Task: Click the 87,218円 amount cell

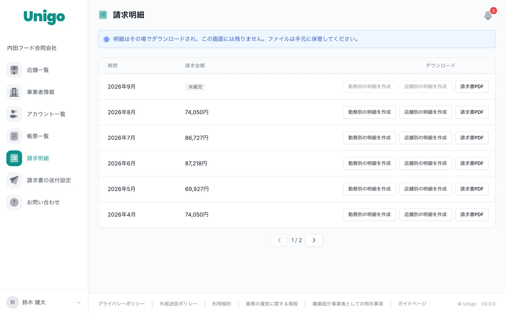Action: 196,163
